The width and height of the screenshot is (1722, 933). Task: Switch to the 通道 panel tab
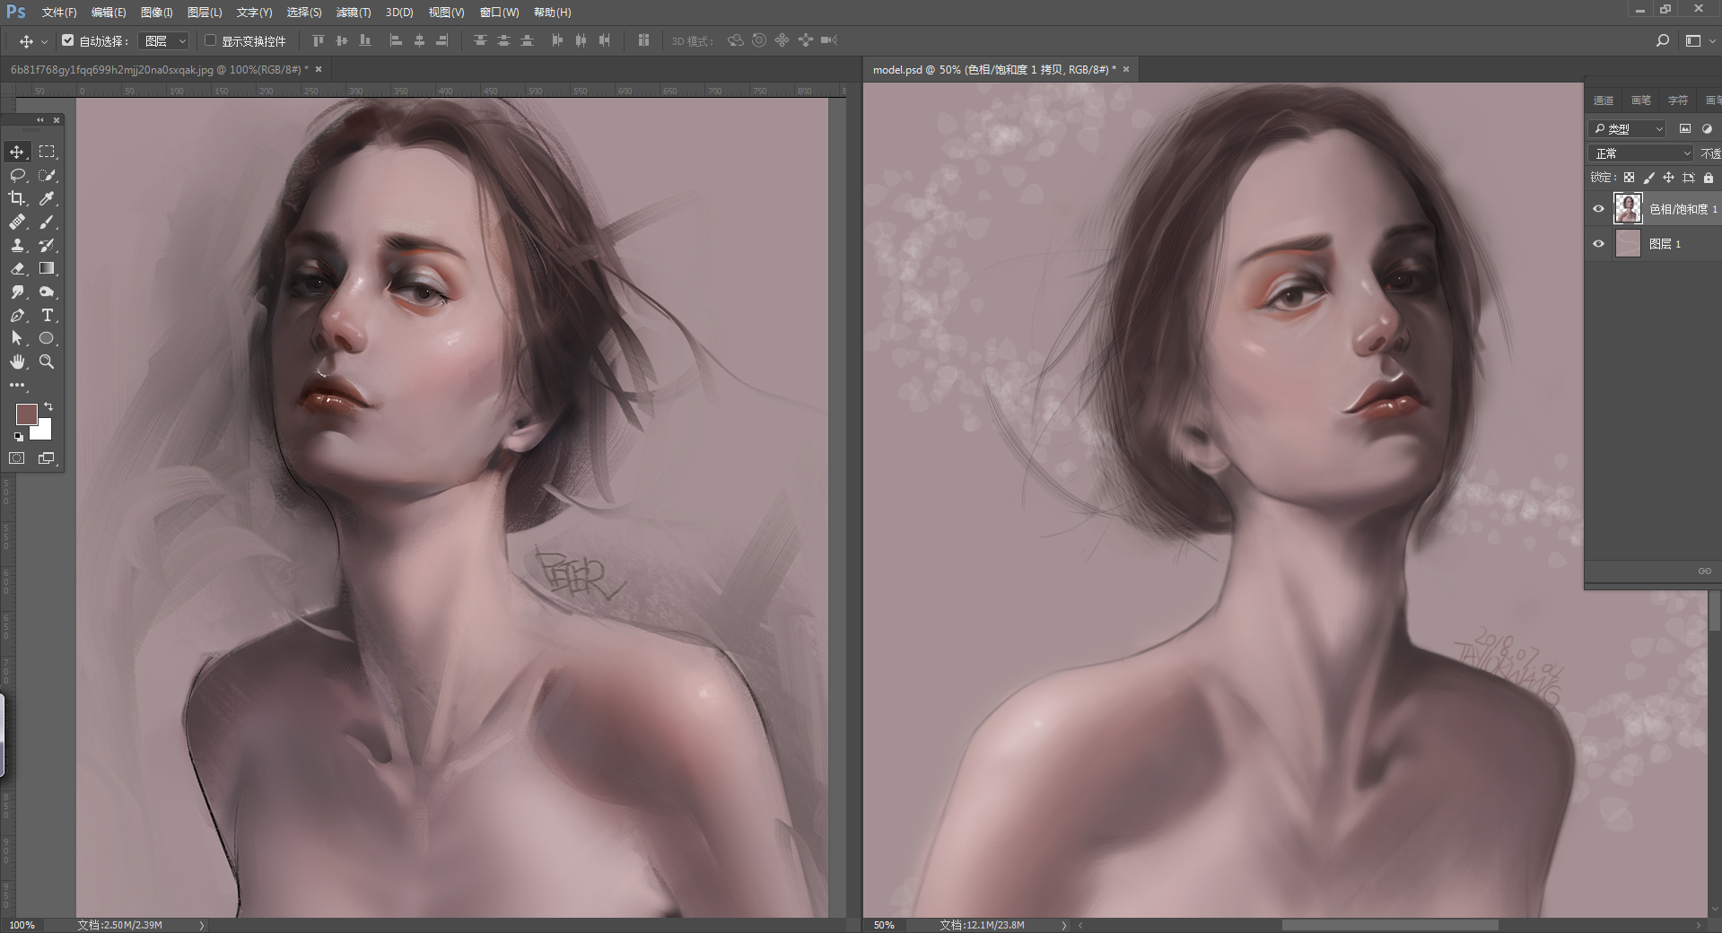click(1603, 100)
